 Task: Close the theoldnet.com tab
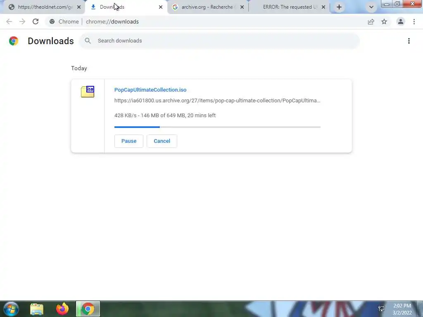[79, 7]
